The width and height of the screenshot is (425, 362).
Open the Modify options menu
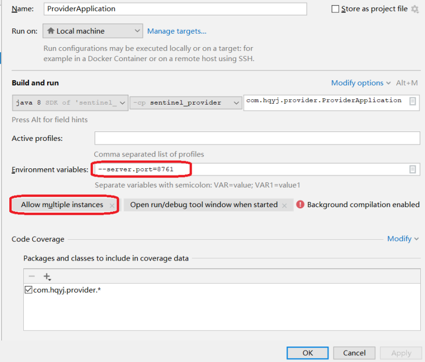click(x=361, y=83)
